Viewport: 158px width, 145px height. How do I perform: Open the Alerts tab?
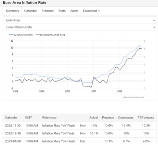[74, 11]
